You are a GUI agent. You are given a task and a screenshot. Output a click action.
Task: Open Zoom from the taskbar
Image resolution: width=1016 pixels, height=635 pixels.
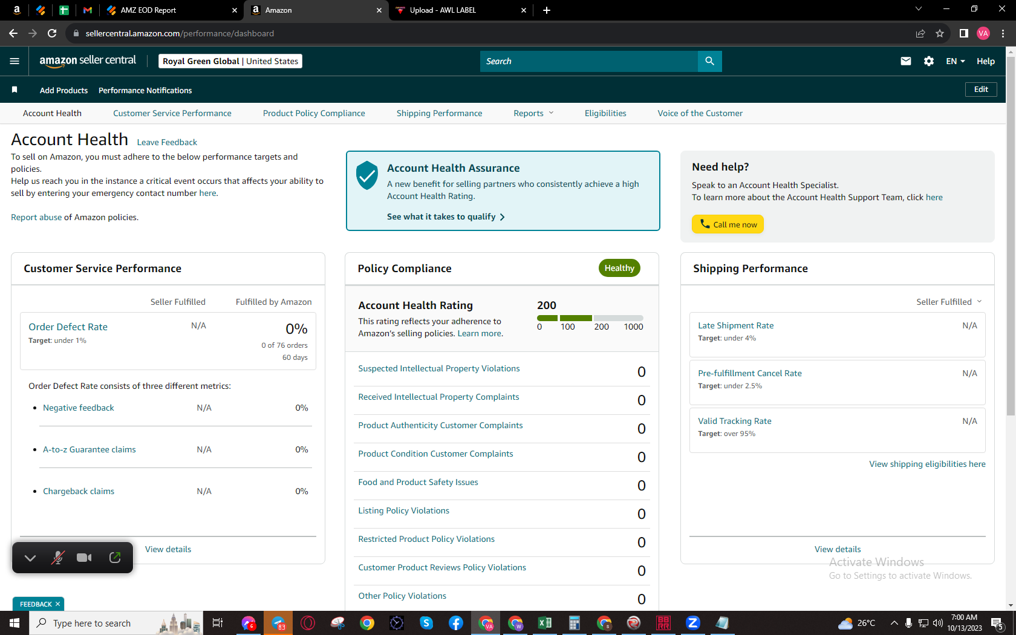tap(693, 623)
